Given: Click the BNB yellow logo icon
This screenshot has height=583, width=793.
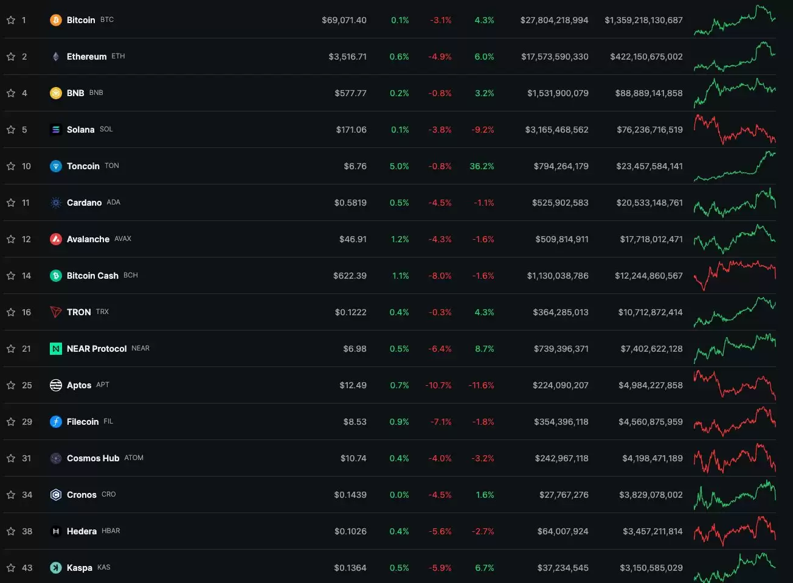Looking at the screenshot, I should coord(56,93).
